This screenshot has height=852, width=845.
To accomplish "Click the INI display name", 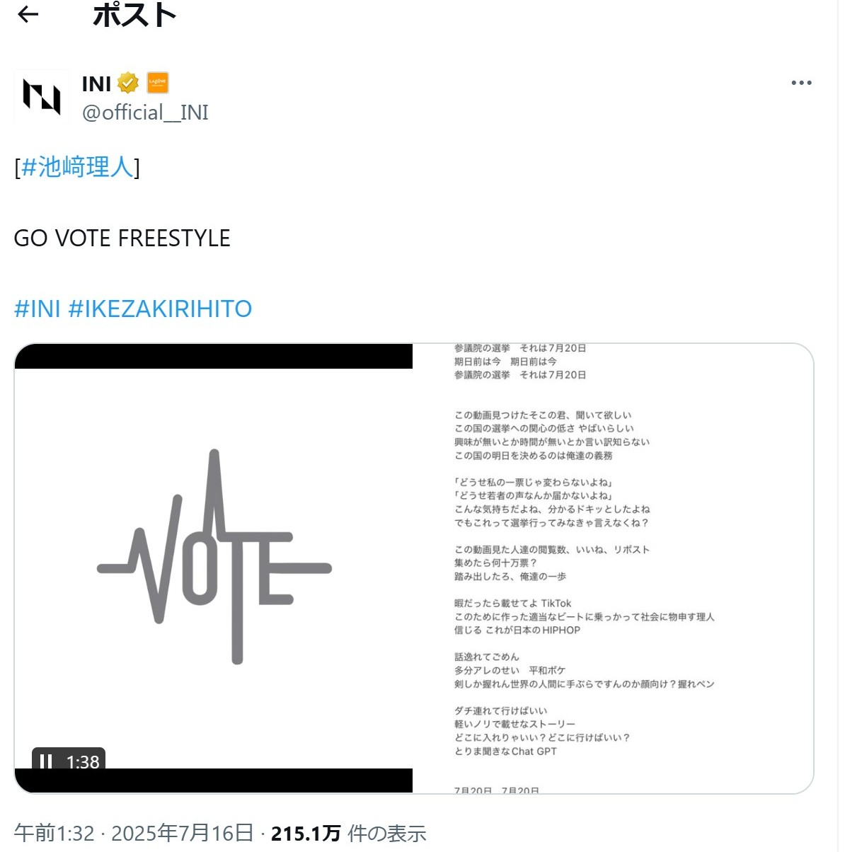I will pos(97,84).
